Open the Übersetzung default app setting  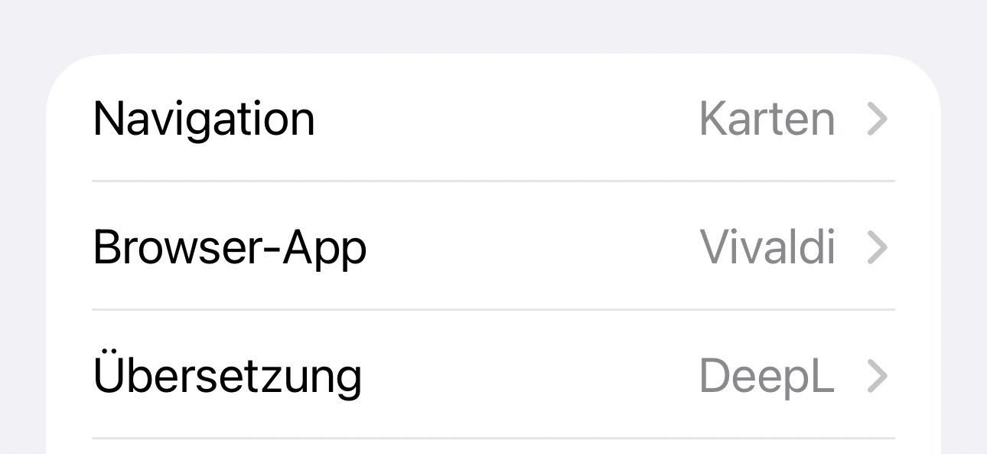(493, 374)
